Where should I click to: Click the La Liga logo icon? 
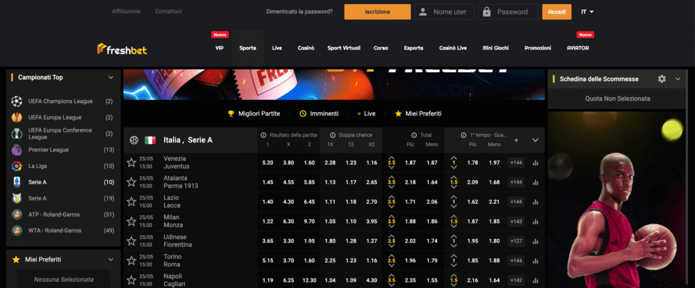17,166
